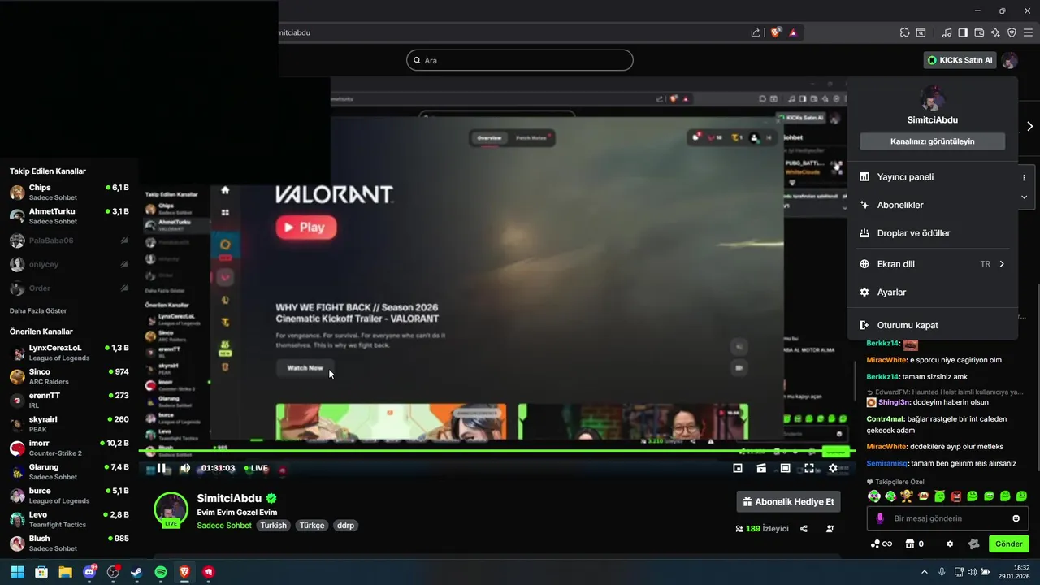1040x585 pixels.
Task: Click the chevron below the three-dot icon
Action: (1024, 197)
